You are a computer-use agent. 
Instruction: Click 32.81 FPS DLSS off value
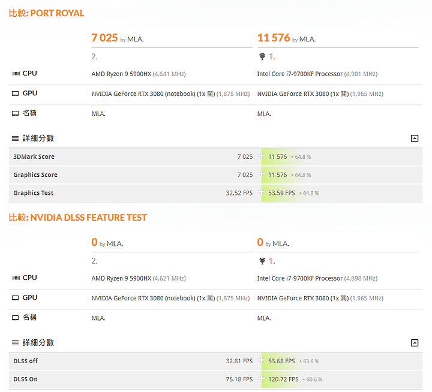click(239, 361)
